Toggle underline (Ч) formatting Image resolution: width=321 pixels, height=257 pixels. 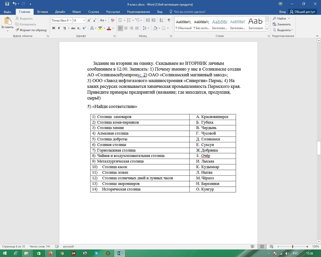[x=64, y=28]
